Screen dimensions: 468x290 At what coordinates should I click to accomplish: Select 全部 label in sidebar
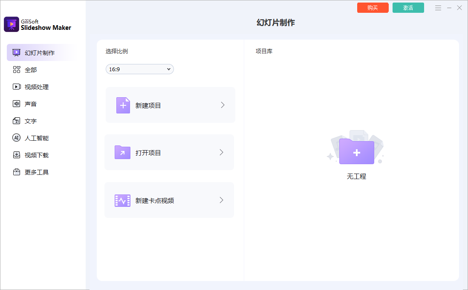31,70
